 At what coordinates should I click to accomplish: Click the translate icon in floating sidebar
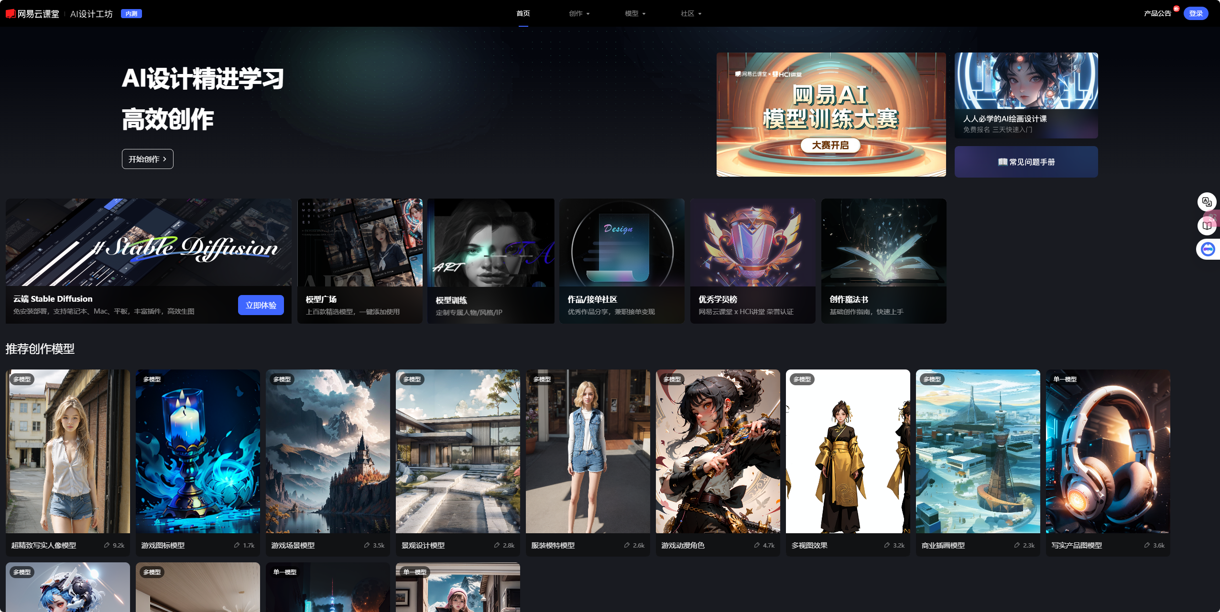pyautogui.click(x=1207, y=202)
